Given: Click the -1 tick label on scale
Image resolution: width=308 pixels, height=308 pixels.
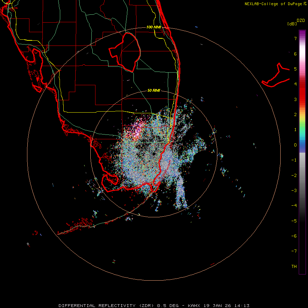Looking at the screenshot, I should click(294, 160).
